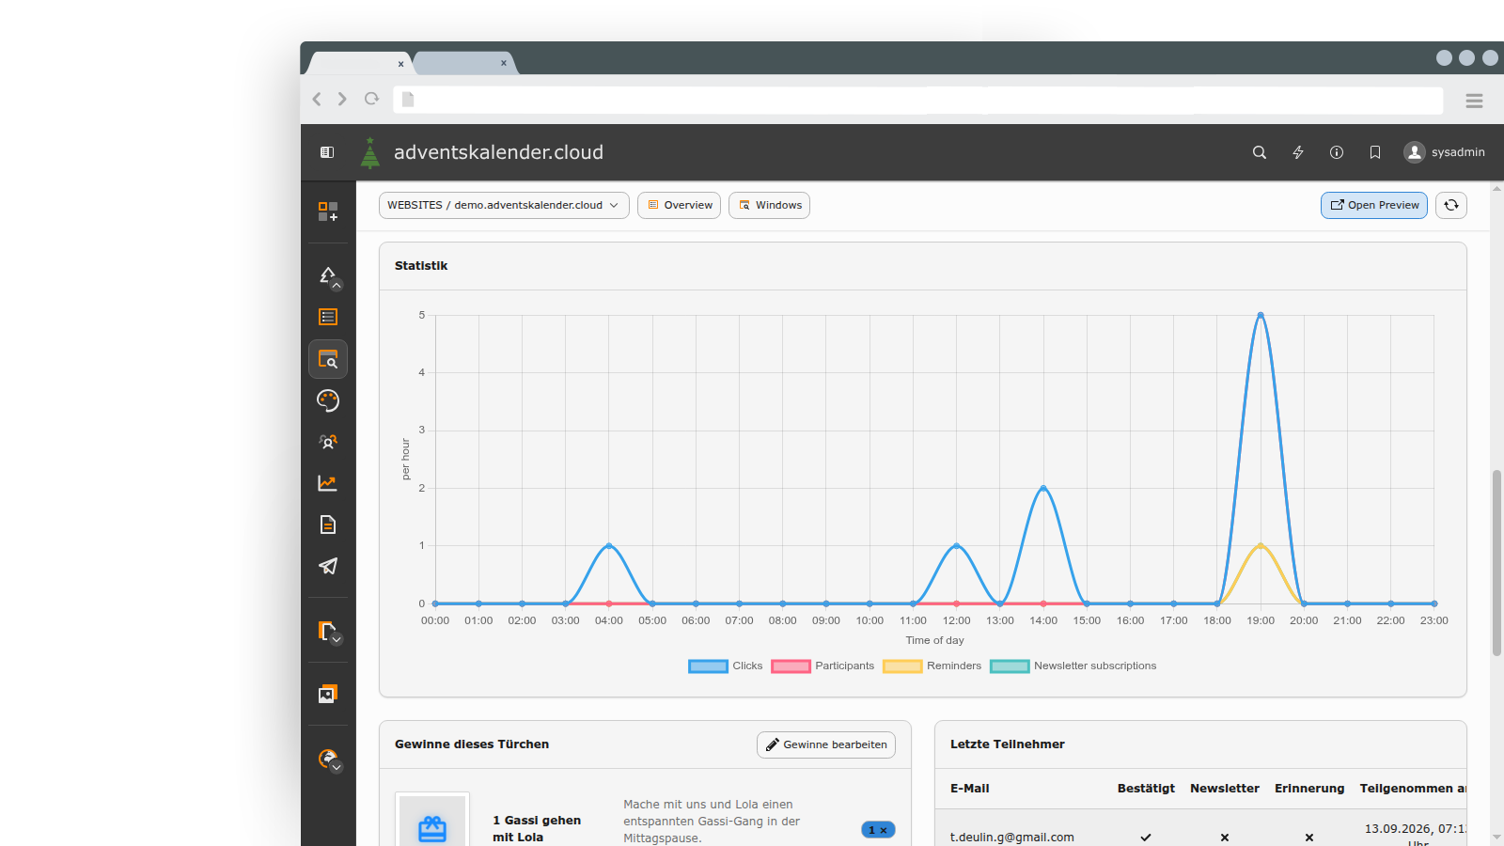Open the add-module grid icon in sidebar
The height and width of the screenshot is (846, 1504).
pyautogui.click(x=328, y=211)
